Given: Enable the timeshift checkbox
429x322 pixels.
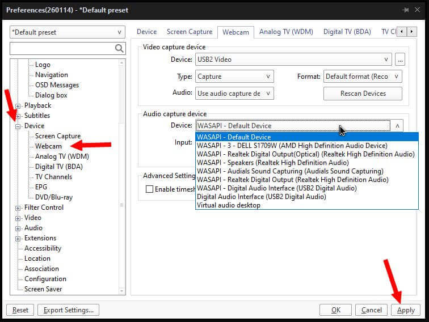Looking at the screenshot, I should tap(150, 189).
